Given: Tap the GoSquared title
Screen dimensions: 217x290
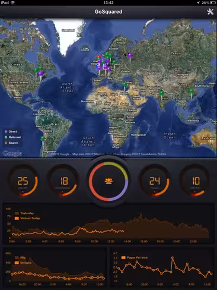Looking at the screenshot, I should click(x=108, y=12).
